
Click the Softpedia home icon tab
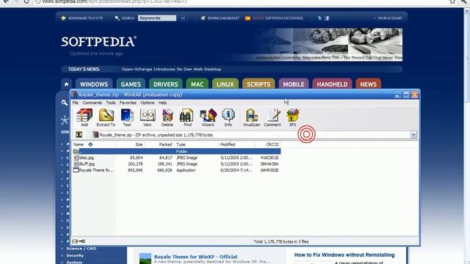click(x=66, y=84)
